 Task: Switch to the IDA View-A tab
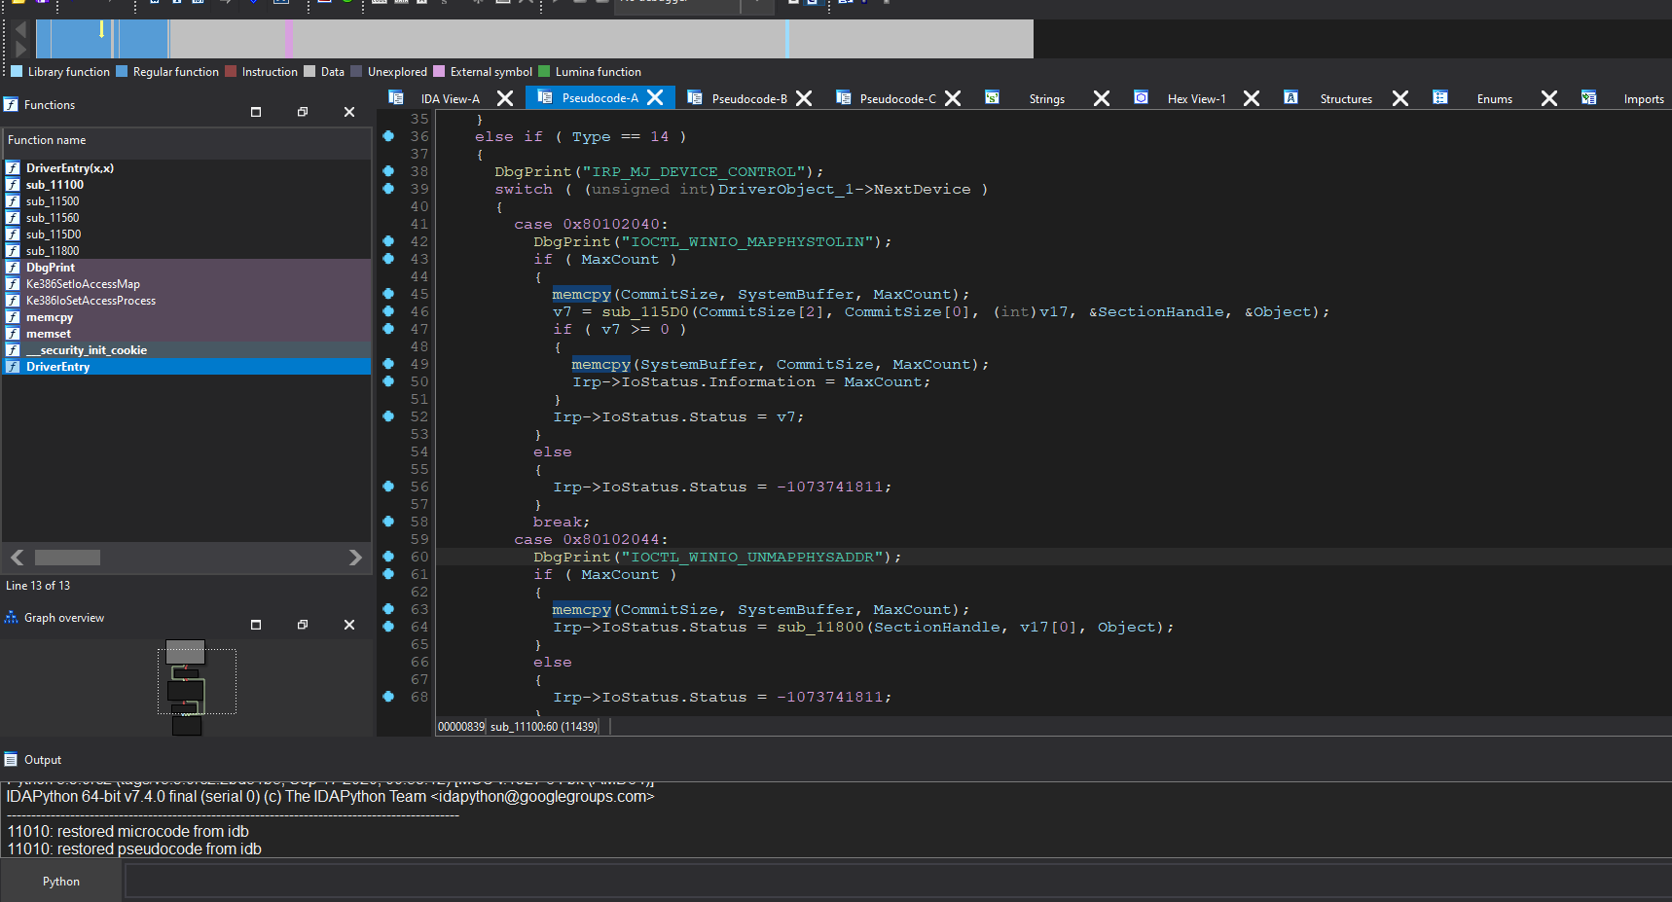click(x=450, y=98)
